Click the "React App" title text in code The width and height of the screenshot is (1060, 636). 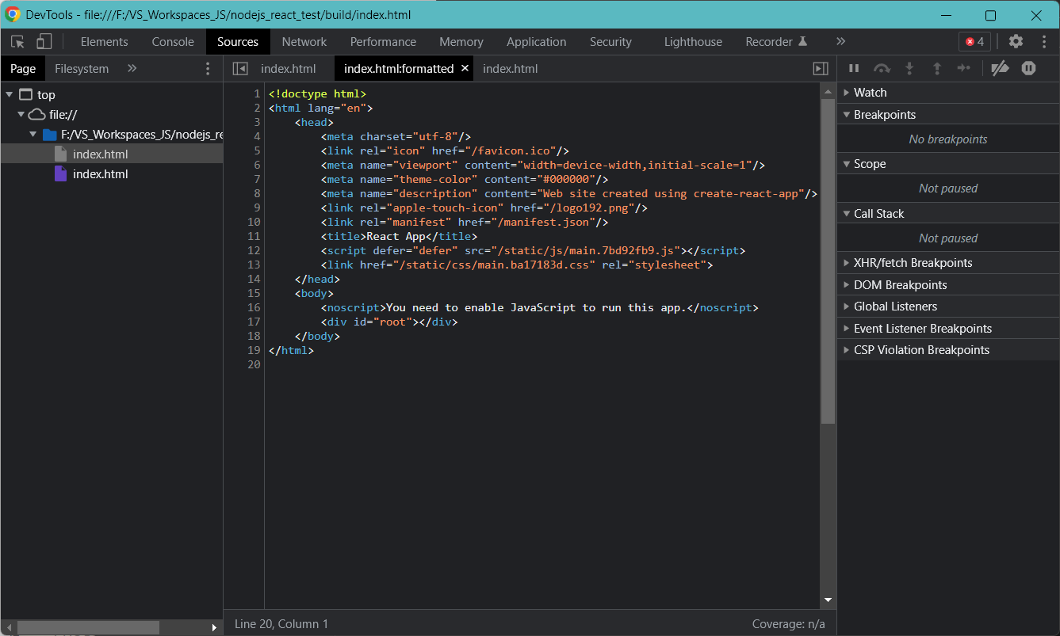coord(396,236)
